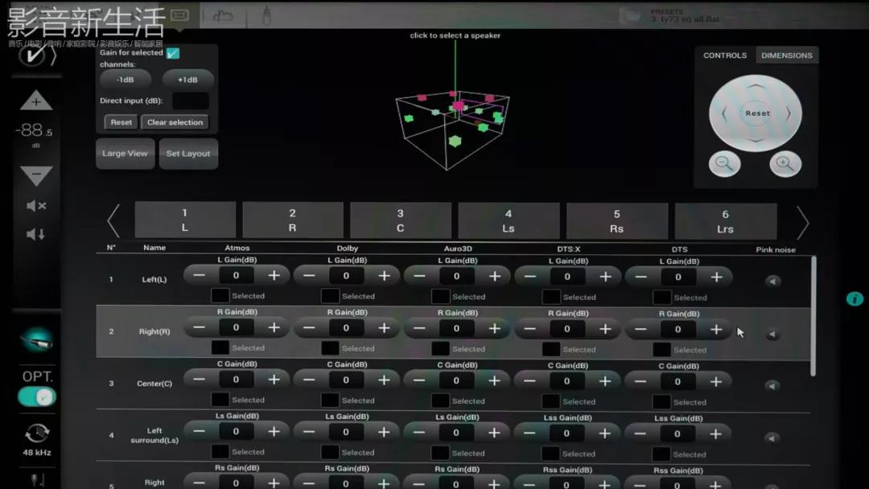Decrease Center(C) DTS:X gain with minus
The height and width of the screenshot is (489, 869).
click(x=529, y=381)
